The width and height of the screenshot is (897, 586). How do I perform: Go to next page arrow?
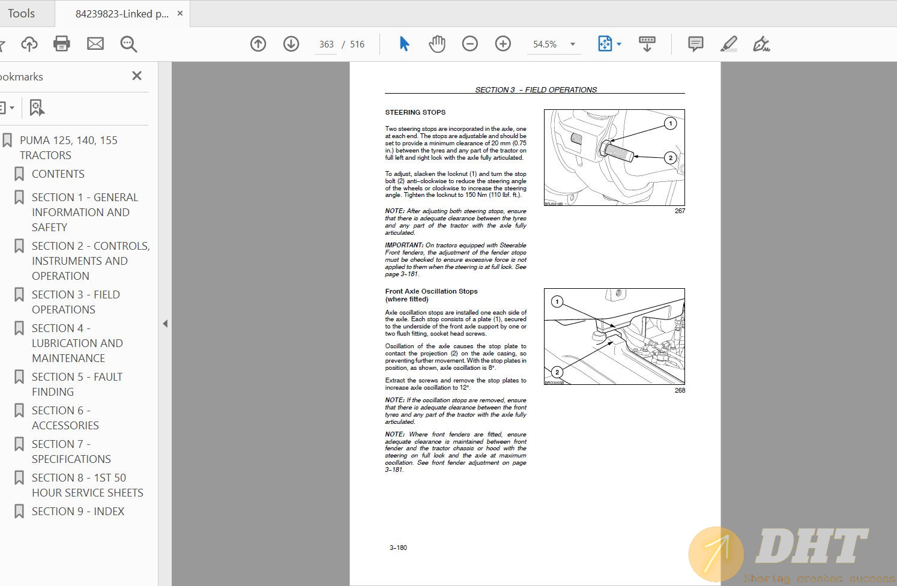(291, 44)
